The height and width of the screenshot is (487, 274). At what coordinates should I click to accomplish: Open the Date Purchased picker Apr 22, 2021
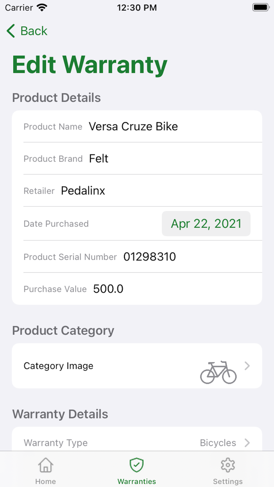[206, 224]
